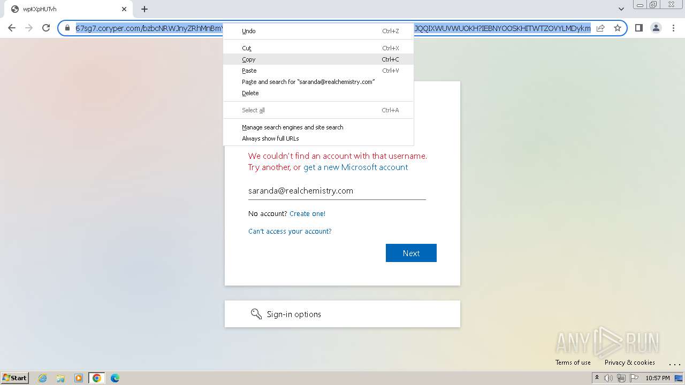The height and width of the screenshot is (385, 685).
Task: Click the 10:57 PM system clock
Action: [x=657, y=378]
